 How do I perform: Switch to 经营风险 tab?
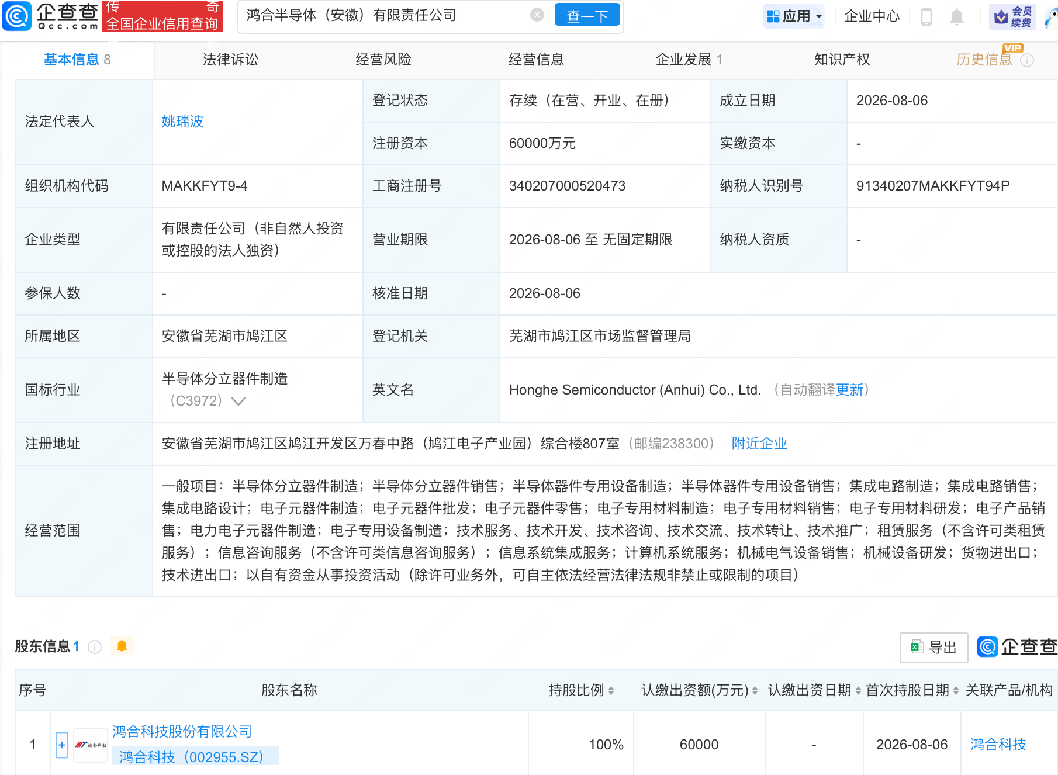click(383, 60)
